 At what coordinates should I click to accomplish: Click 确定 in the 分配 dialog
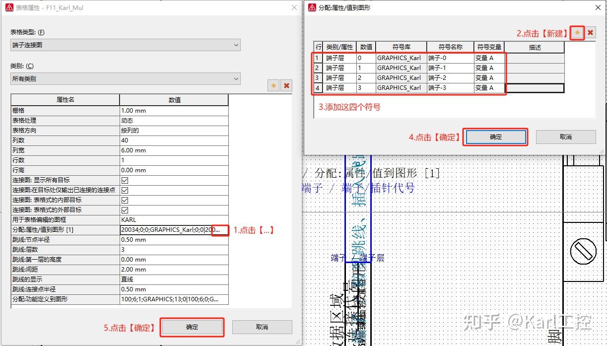(495, 137)
